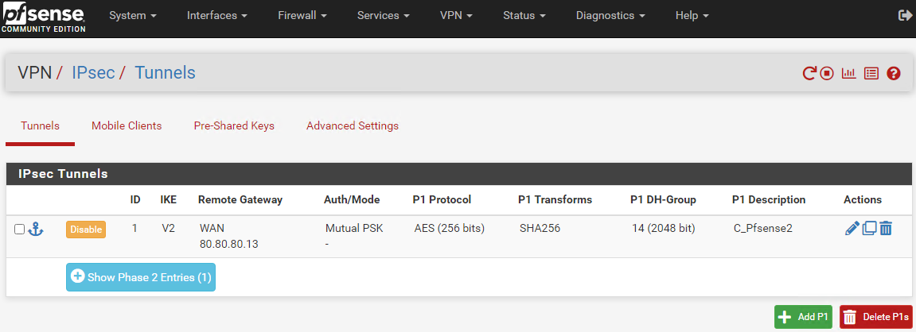Viewport: 916px width, 332px height.
Task: Switch to the Pre-Shared Keys tab
Action: (x=234, y=125)
